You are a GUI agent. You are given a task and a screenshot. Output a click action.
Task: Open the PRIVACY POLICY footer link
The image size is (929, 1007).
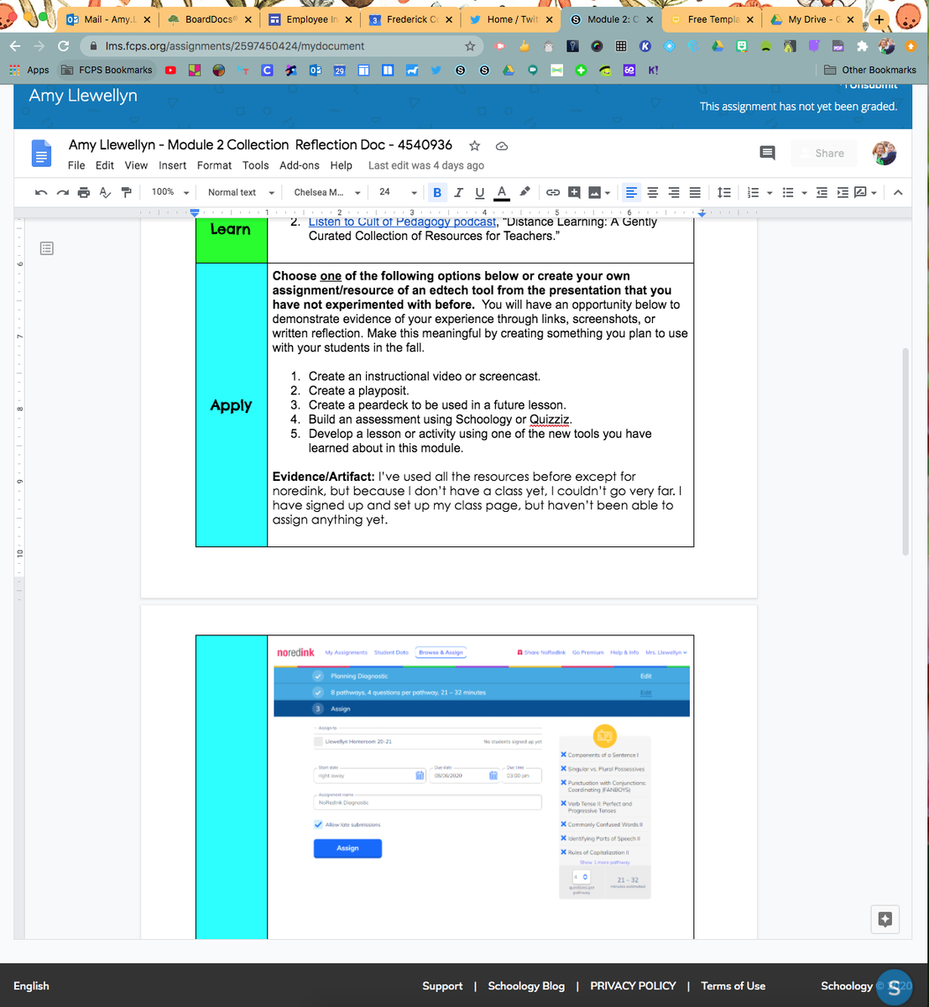[633, 986]
